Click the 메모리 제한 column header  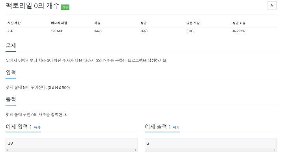(59, 23)
